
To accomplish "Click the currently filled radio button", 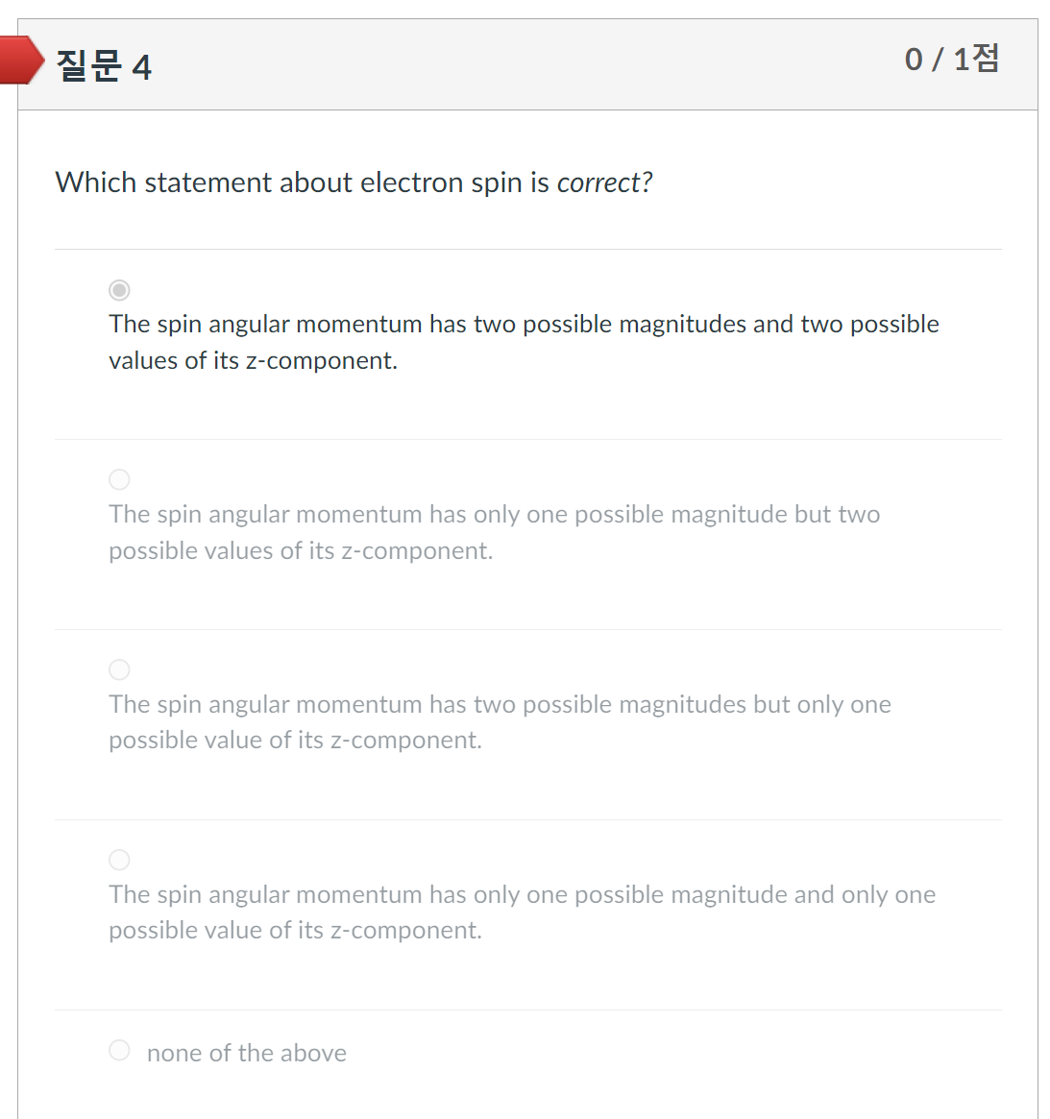I will pyautogui.click(x=119, y=289).
